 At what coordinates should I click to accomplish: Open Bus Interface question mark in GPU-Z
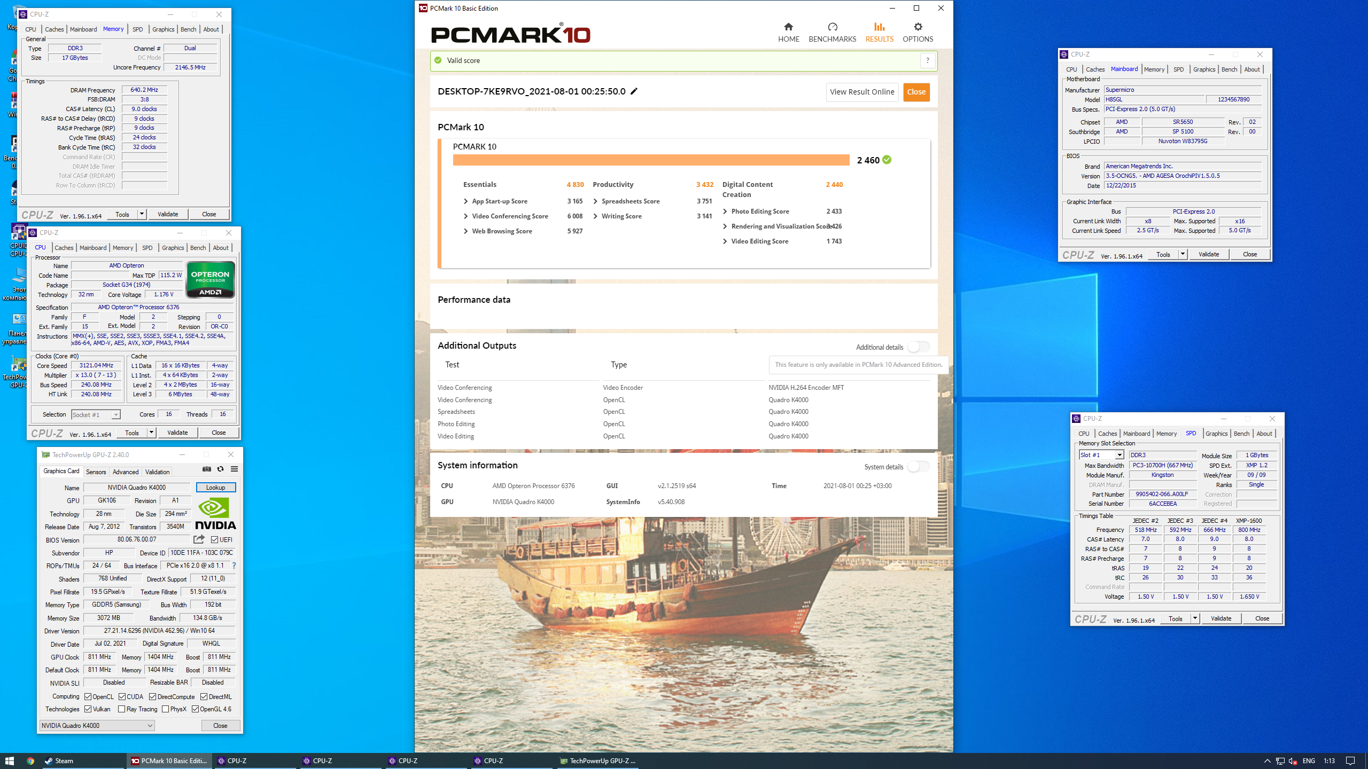point(234,566)
